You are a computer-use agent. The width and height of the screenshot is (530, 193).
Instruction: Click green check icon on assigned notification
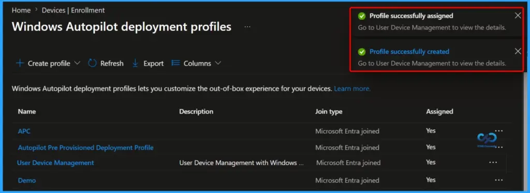click(362, 16)
